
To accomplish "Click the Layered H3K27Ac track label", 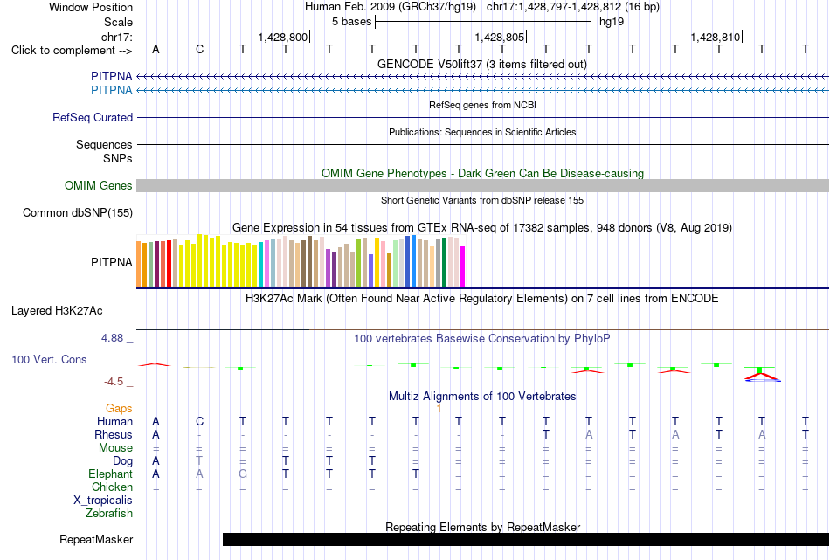I will pyautogui.click(x=57, y=311).
